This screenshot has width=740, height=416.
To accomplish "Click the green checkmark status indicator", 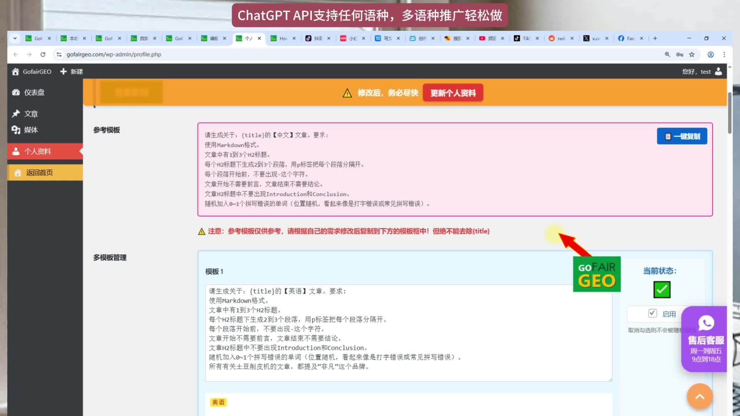I will click(662, 290).
